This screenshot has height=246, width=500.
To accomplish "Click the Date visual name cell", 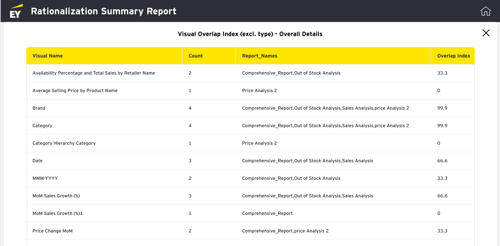I will pos(38,161).
